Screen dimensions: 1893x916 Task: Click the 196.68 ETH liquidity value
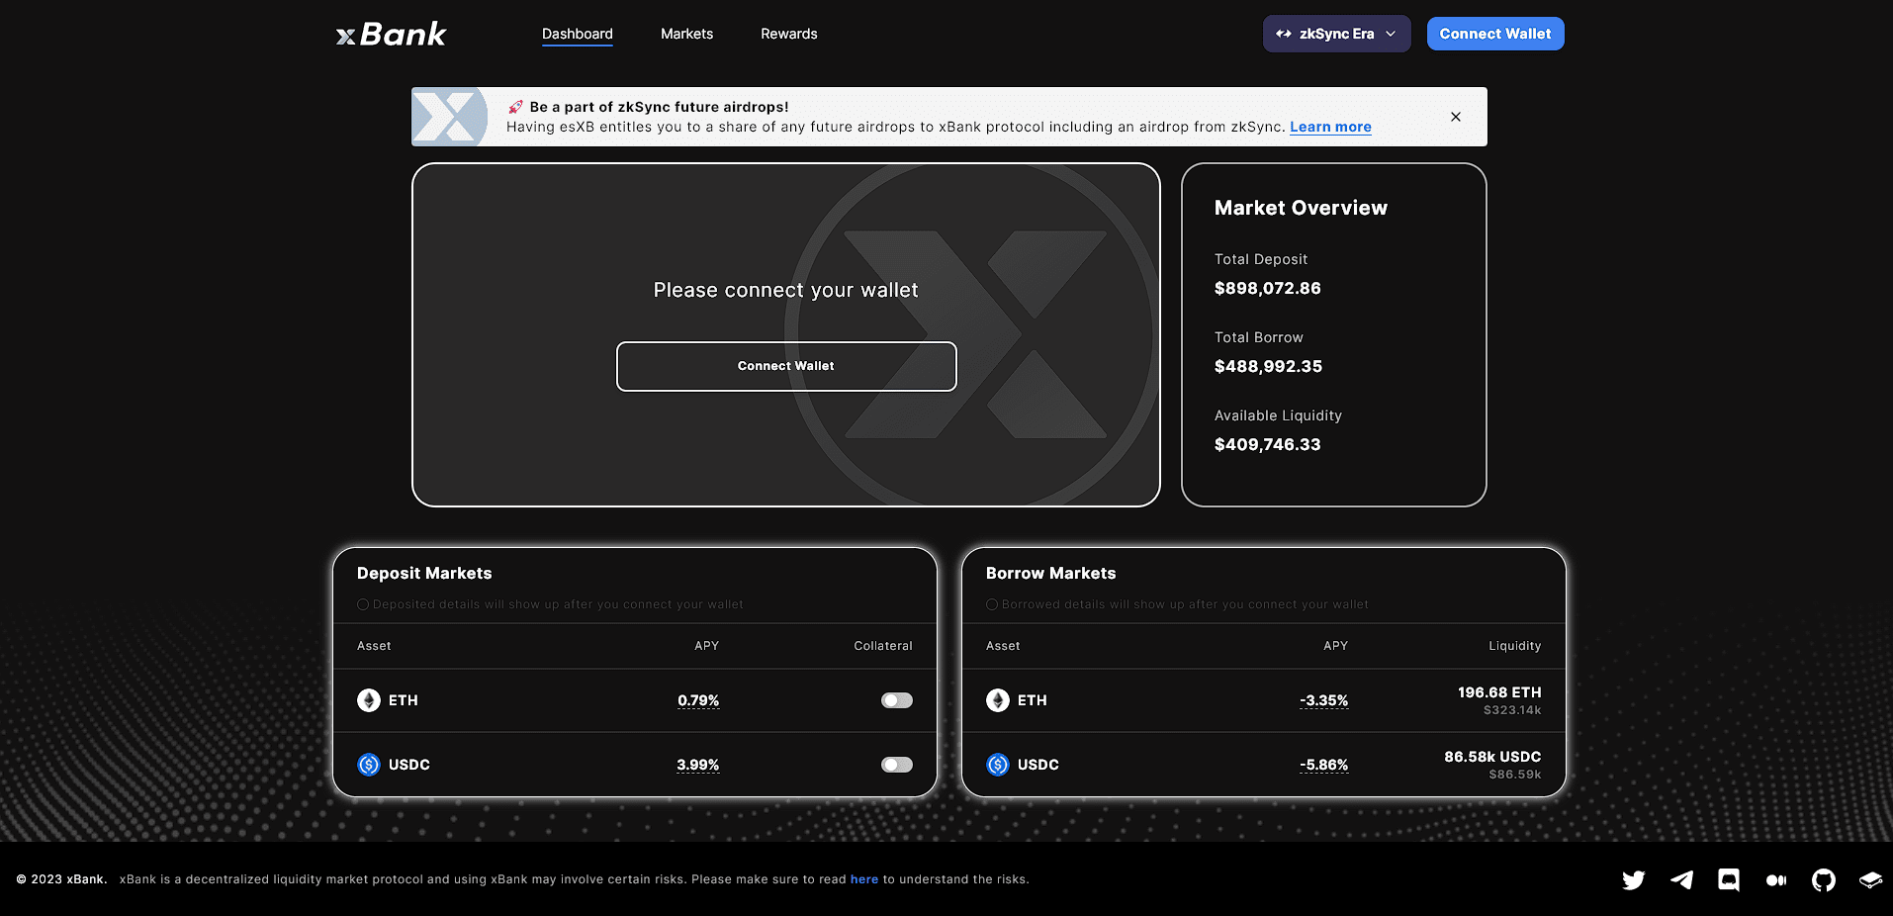tap(1499, 692)
